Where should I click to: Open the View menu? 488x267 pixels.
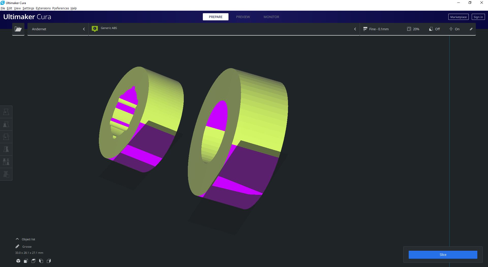(x=17, y=8)
